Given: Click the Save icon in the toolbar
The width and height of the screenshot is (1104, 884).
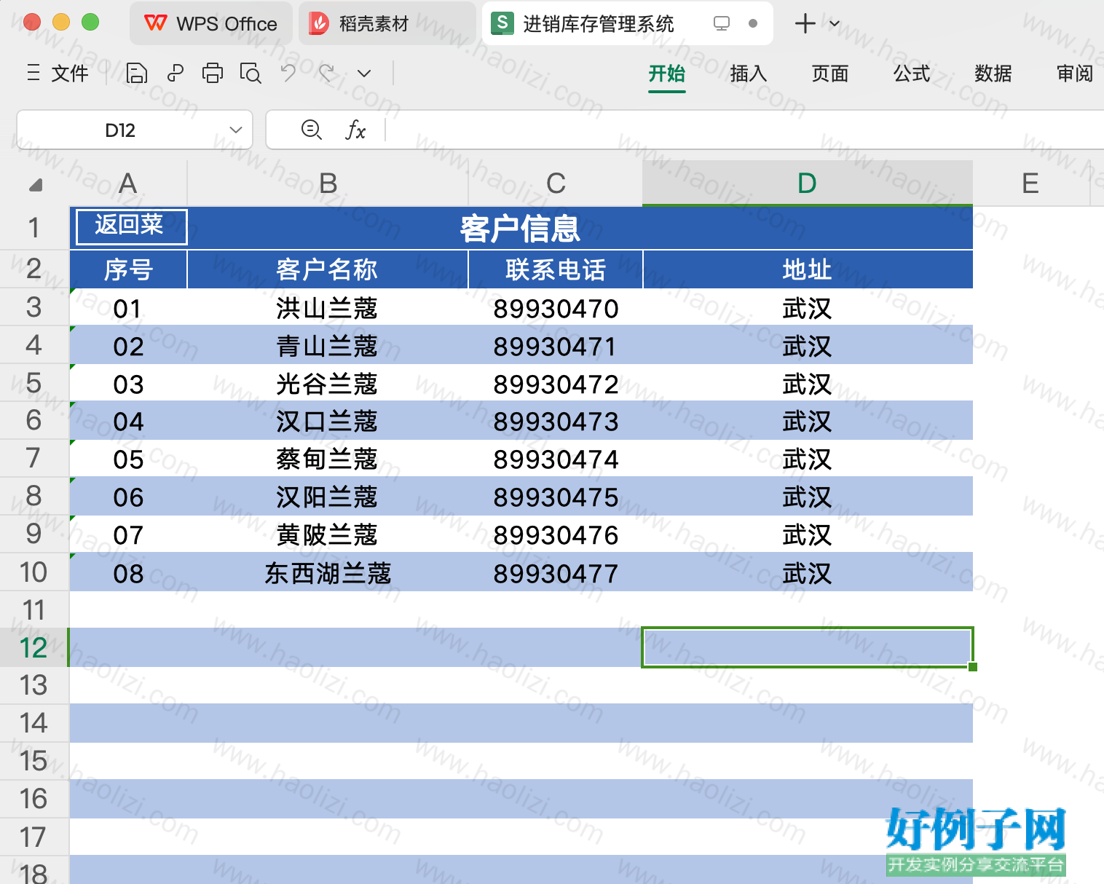Looking at the screenshot, I should [137, 73].
